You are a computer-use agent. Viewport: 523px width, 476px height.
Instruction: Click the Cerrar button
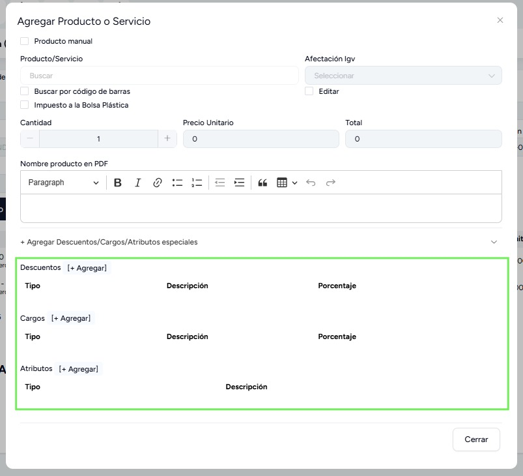point(476,439)
